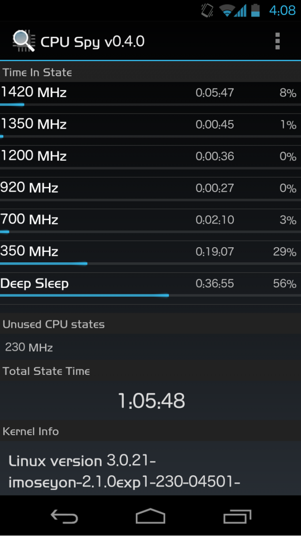301x536 pixels.
Task: Tap the total state time 1:05:48
Action: (x=151, y=400)
